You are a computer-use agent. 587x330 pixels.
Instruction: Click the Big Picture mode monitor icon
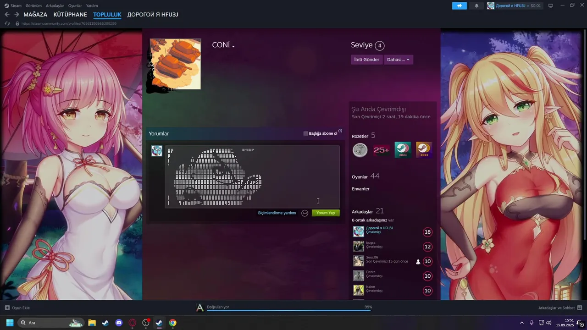[551, 5]
